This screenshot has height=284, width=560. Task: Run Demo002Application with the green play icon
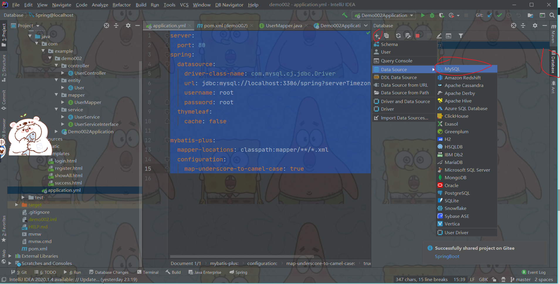click(x=423, y=15)
